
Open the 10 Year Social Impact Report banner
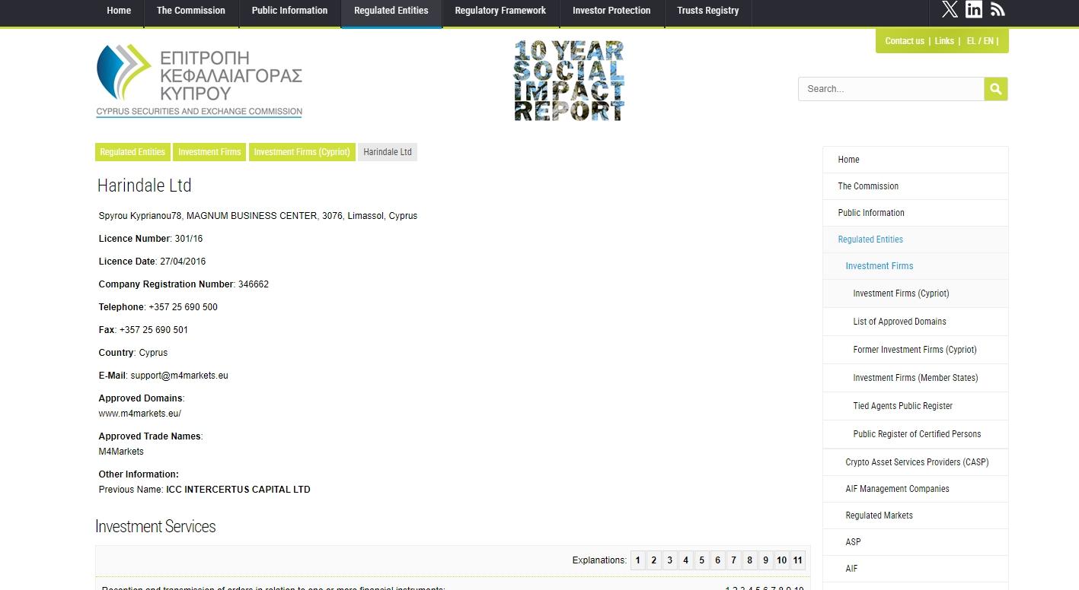click(569, 81)
